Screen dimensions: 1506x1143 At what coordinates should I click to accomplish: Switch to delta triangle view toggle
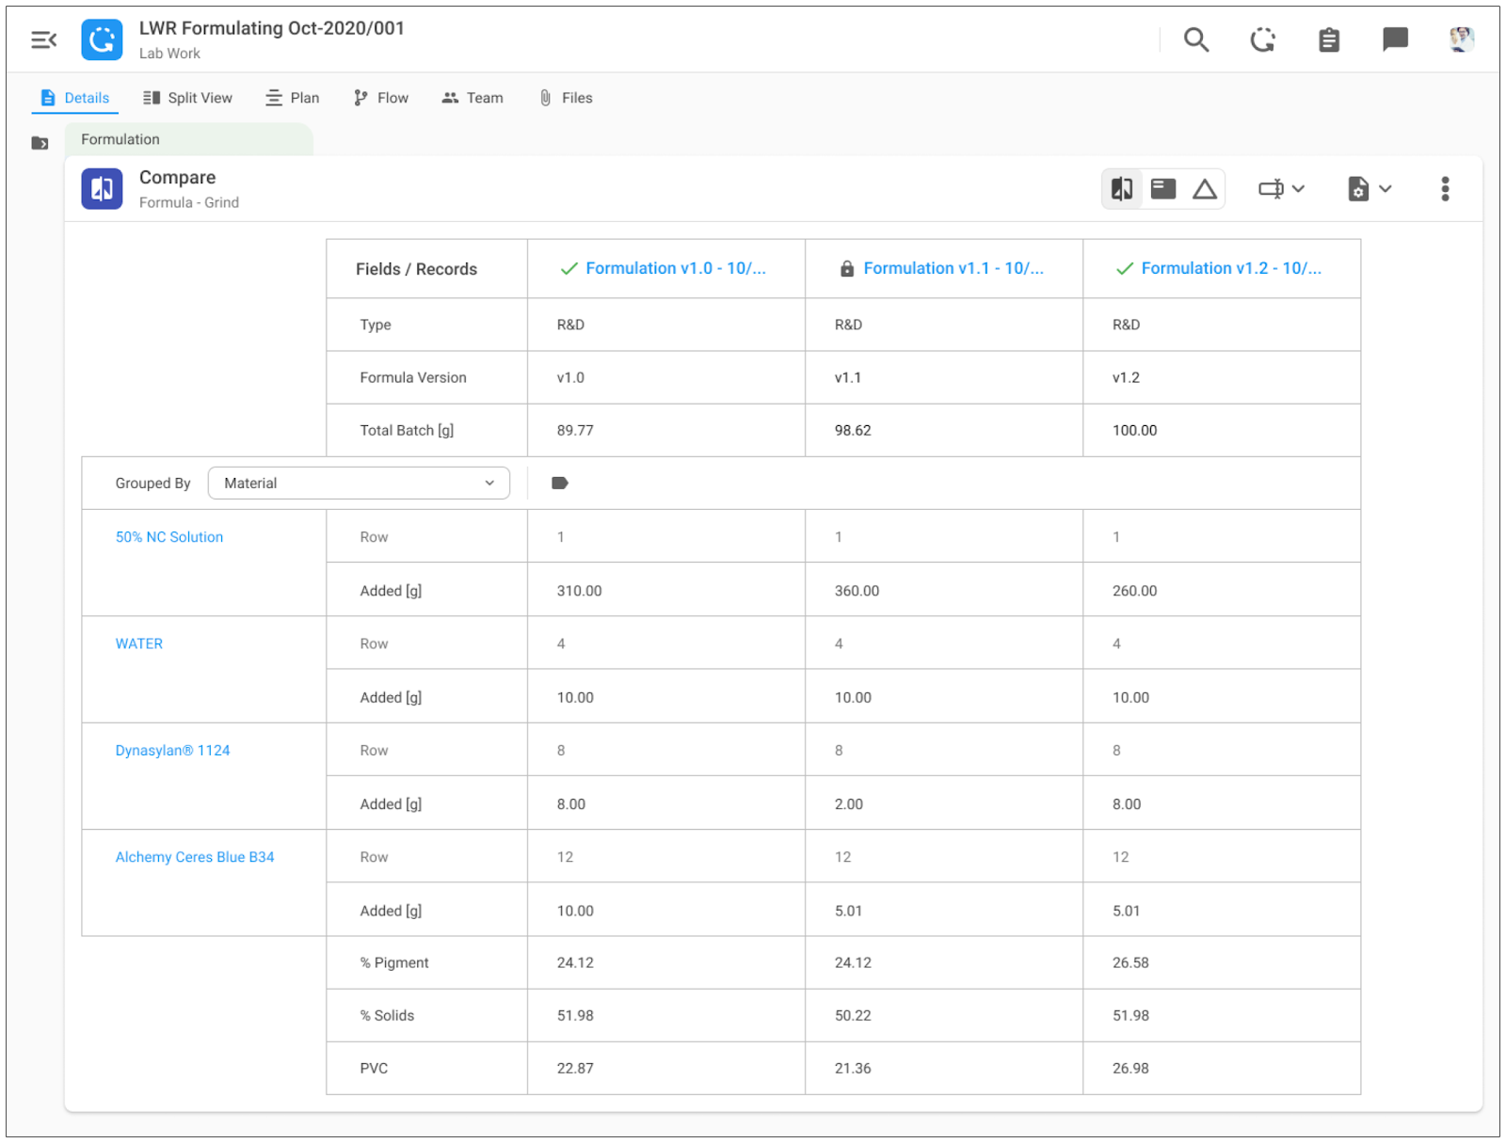[1205, 189]
